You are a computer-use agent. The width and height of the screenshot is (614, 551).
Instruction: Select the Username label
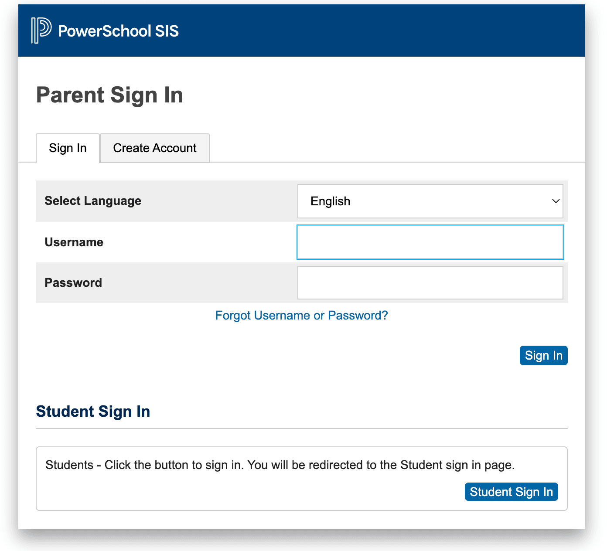tap(74, 242)
